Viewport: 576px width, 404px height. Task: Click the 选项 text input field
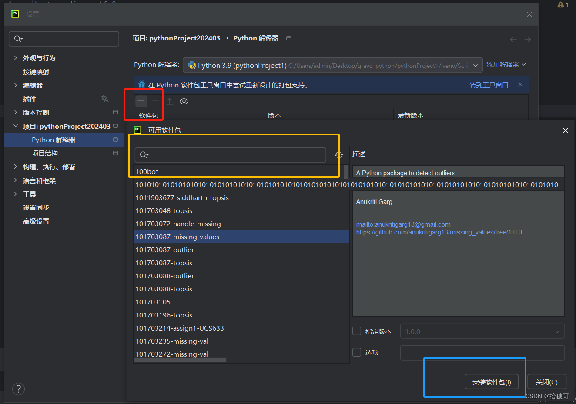pos(482,352)
